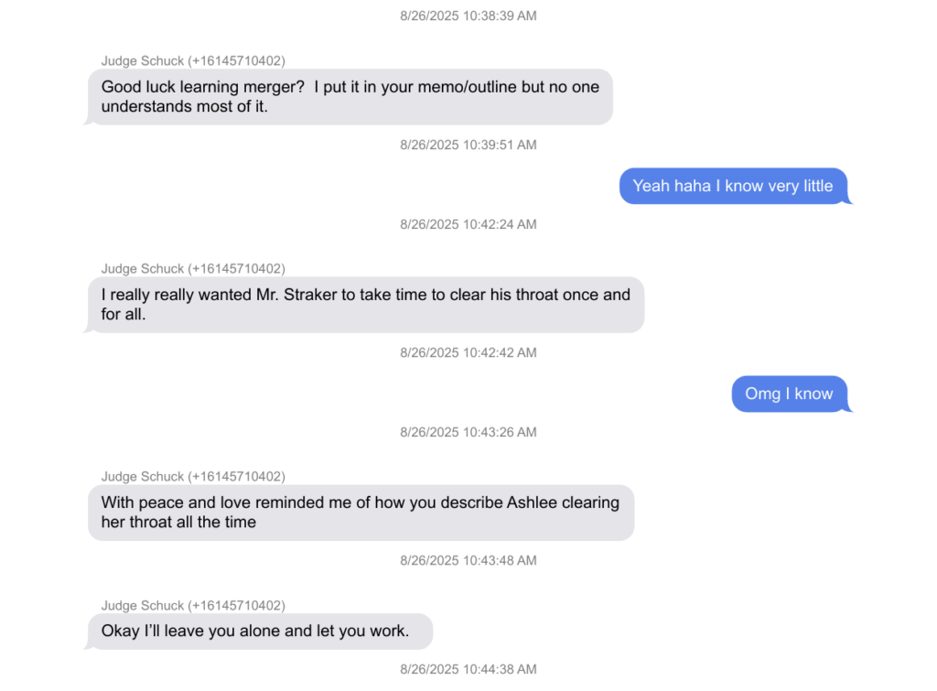Click the 10:38:39 AM timestamp
This screenshot has height=691, width=937.
468,16
